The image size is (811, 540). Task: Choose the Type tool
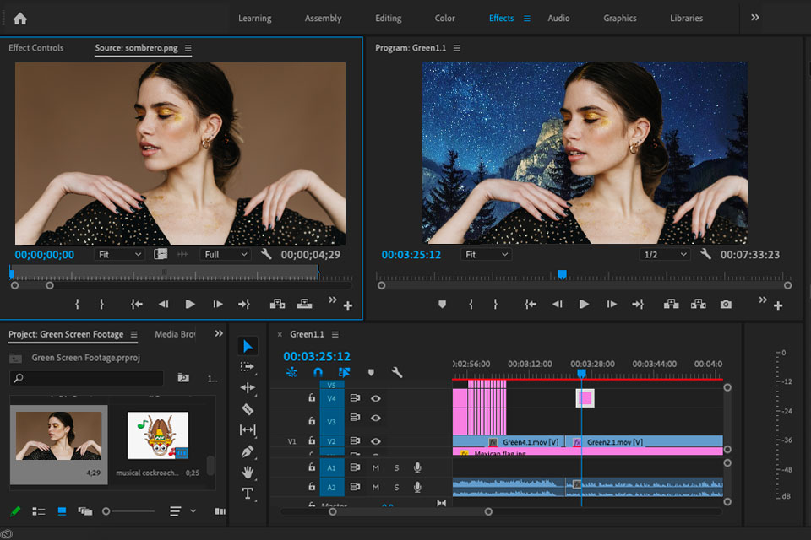(x=248, y=494)
